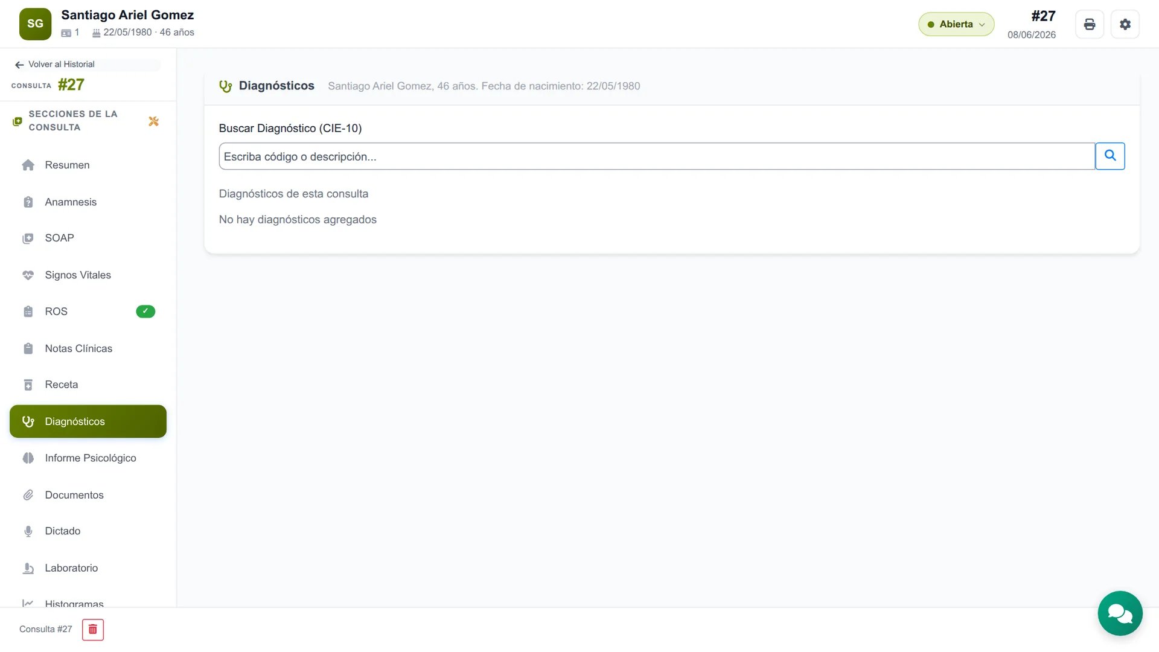Click consultation number #27 in header

[1043, 16]
